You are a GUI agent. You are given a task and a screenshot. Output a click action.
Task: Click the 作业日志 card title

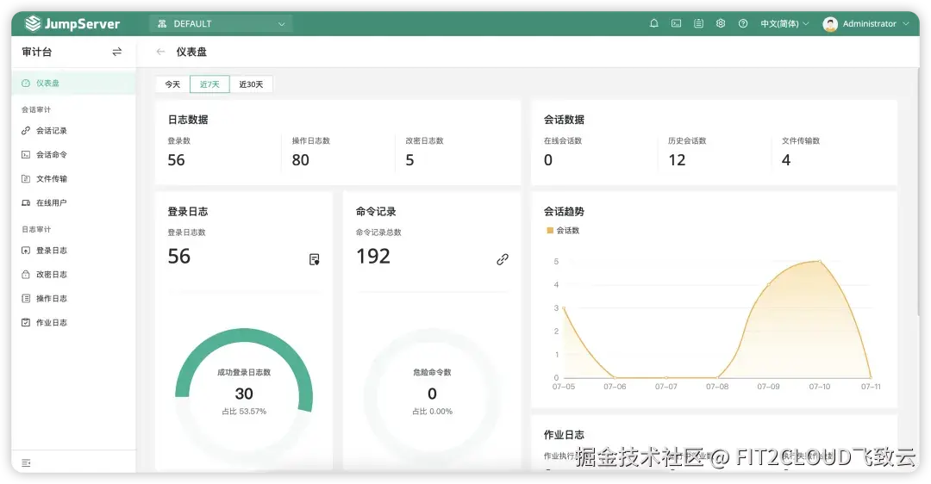coord(564,436)
